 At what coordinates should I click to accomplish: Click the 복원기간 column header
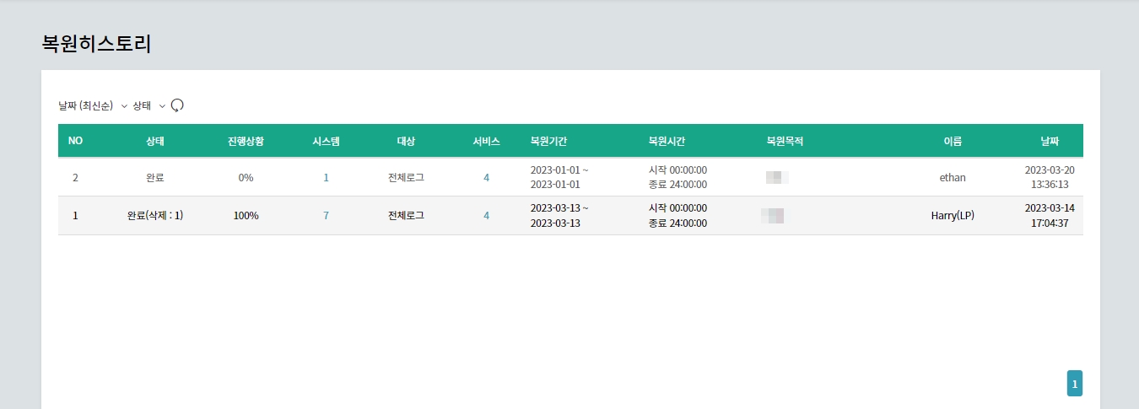pos(548,141)
